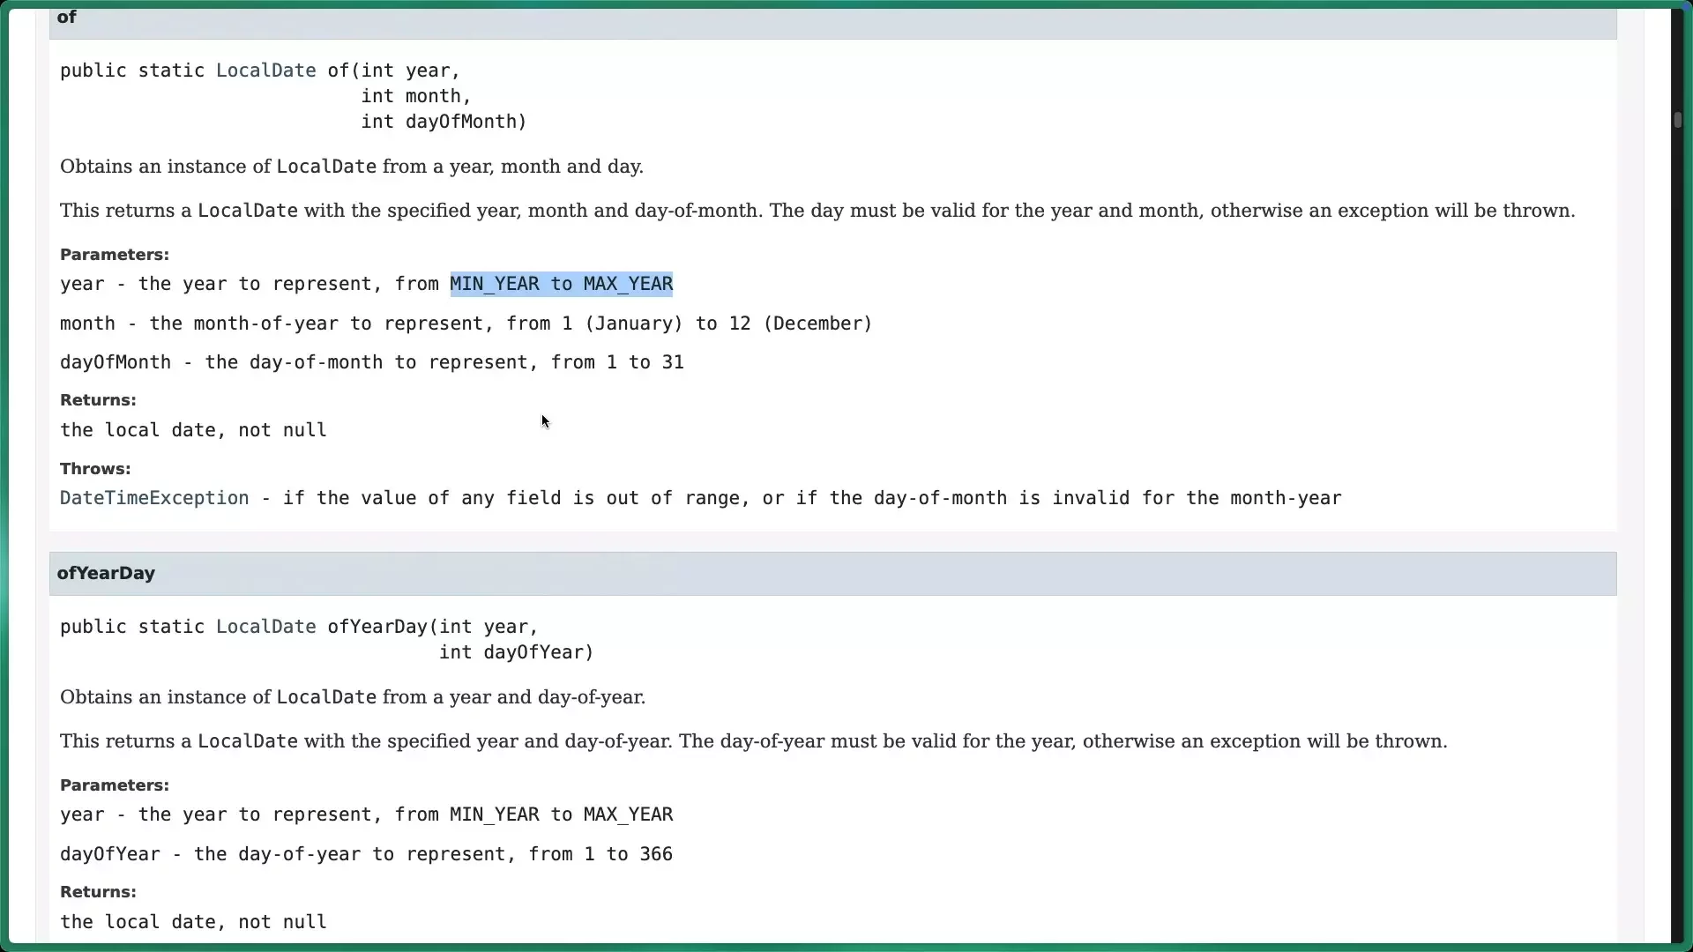Click the MIN_YEAR link under ofYearDay parameters
This screenshot has width=1693, height=952.
click(492, 814)
